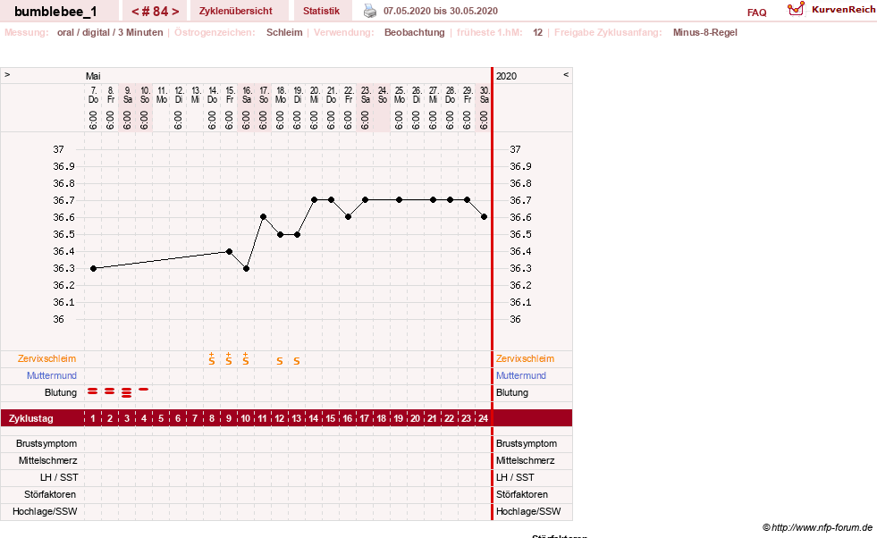The height and width of the screenshot is (538, 877).
Task: Click the left Blutung row label
Action: (x=61, y=392)
